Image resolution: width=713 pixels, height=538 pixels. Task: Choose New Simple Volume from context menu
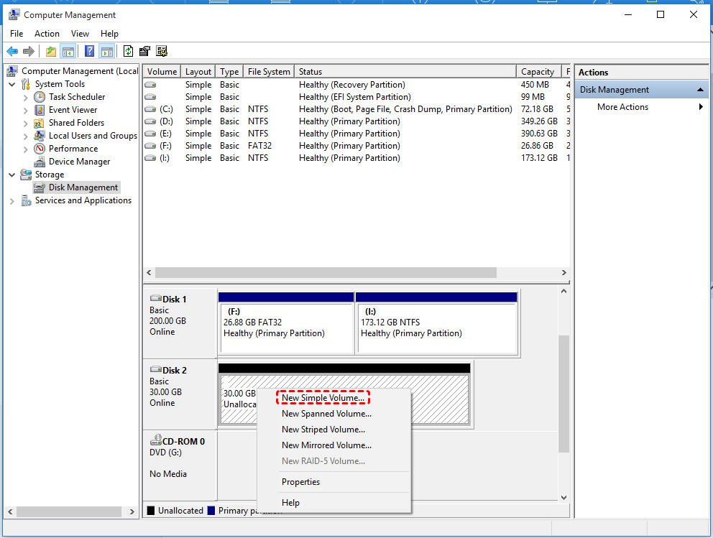point(323,398)
